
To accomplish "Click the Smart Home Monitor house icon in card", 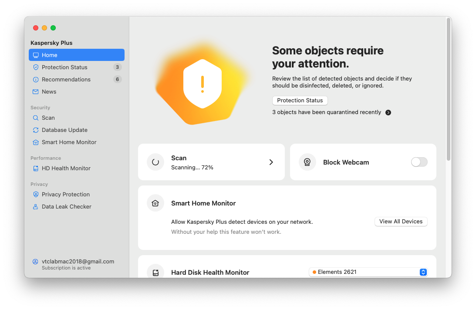I will (x=155, y=203).
